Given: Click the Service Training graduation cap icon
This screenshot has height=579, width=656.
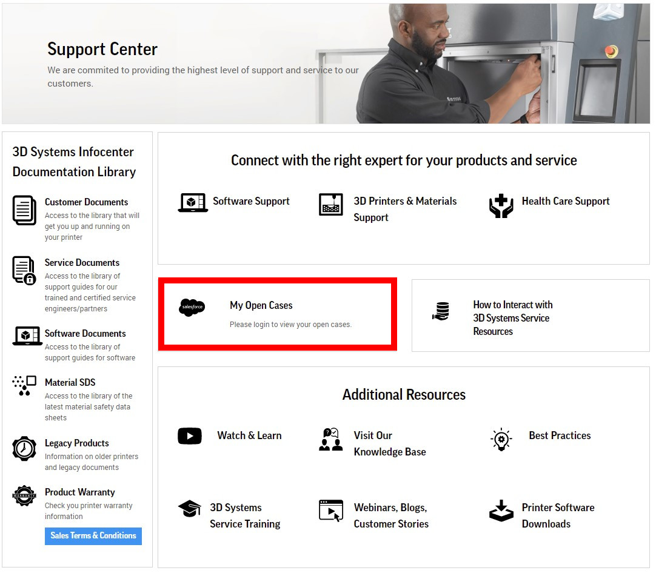Looking at the screenshot, I should 190,509.
